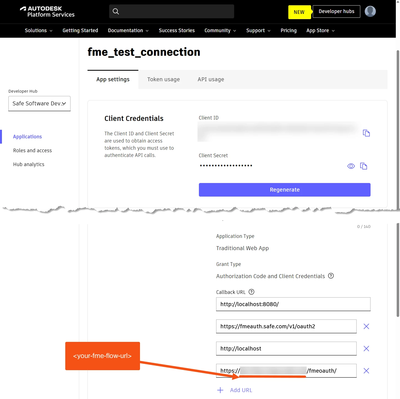This screenshot has width=400, height=399.
Task: Open Hub analytics in sidebar
Action: 29,164
